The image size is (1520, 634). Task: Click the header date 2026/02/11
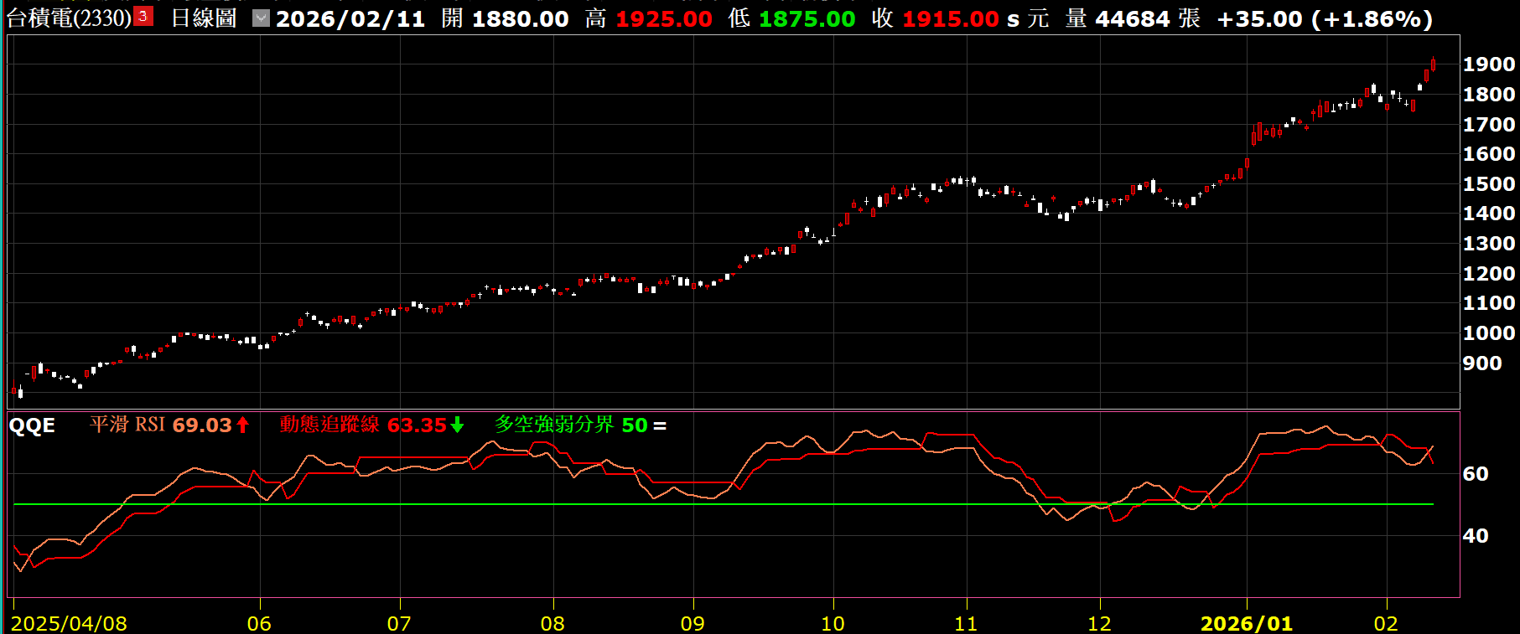350,18
